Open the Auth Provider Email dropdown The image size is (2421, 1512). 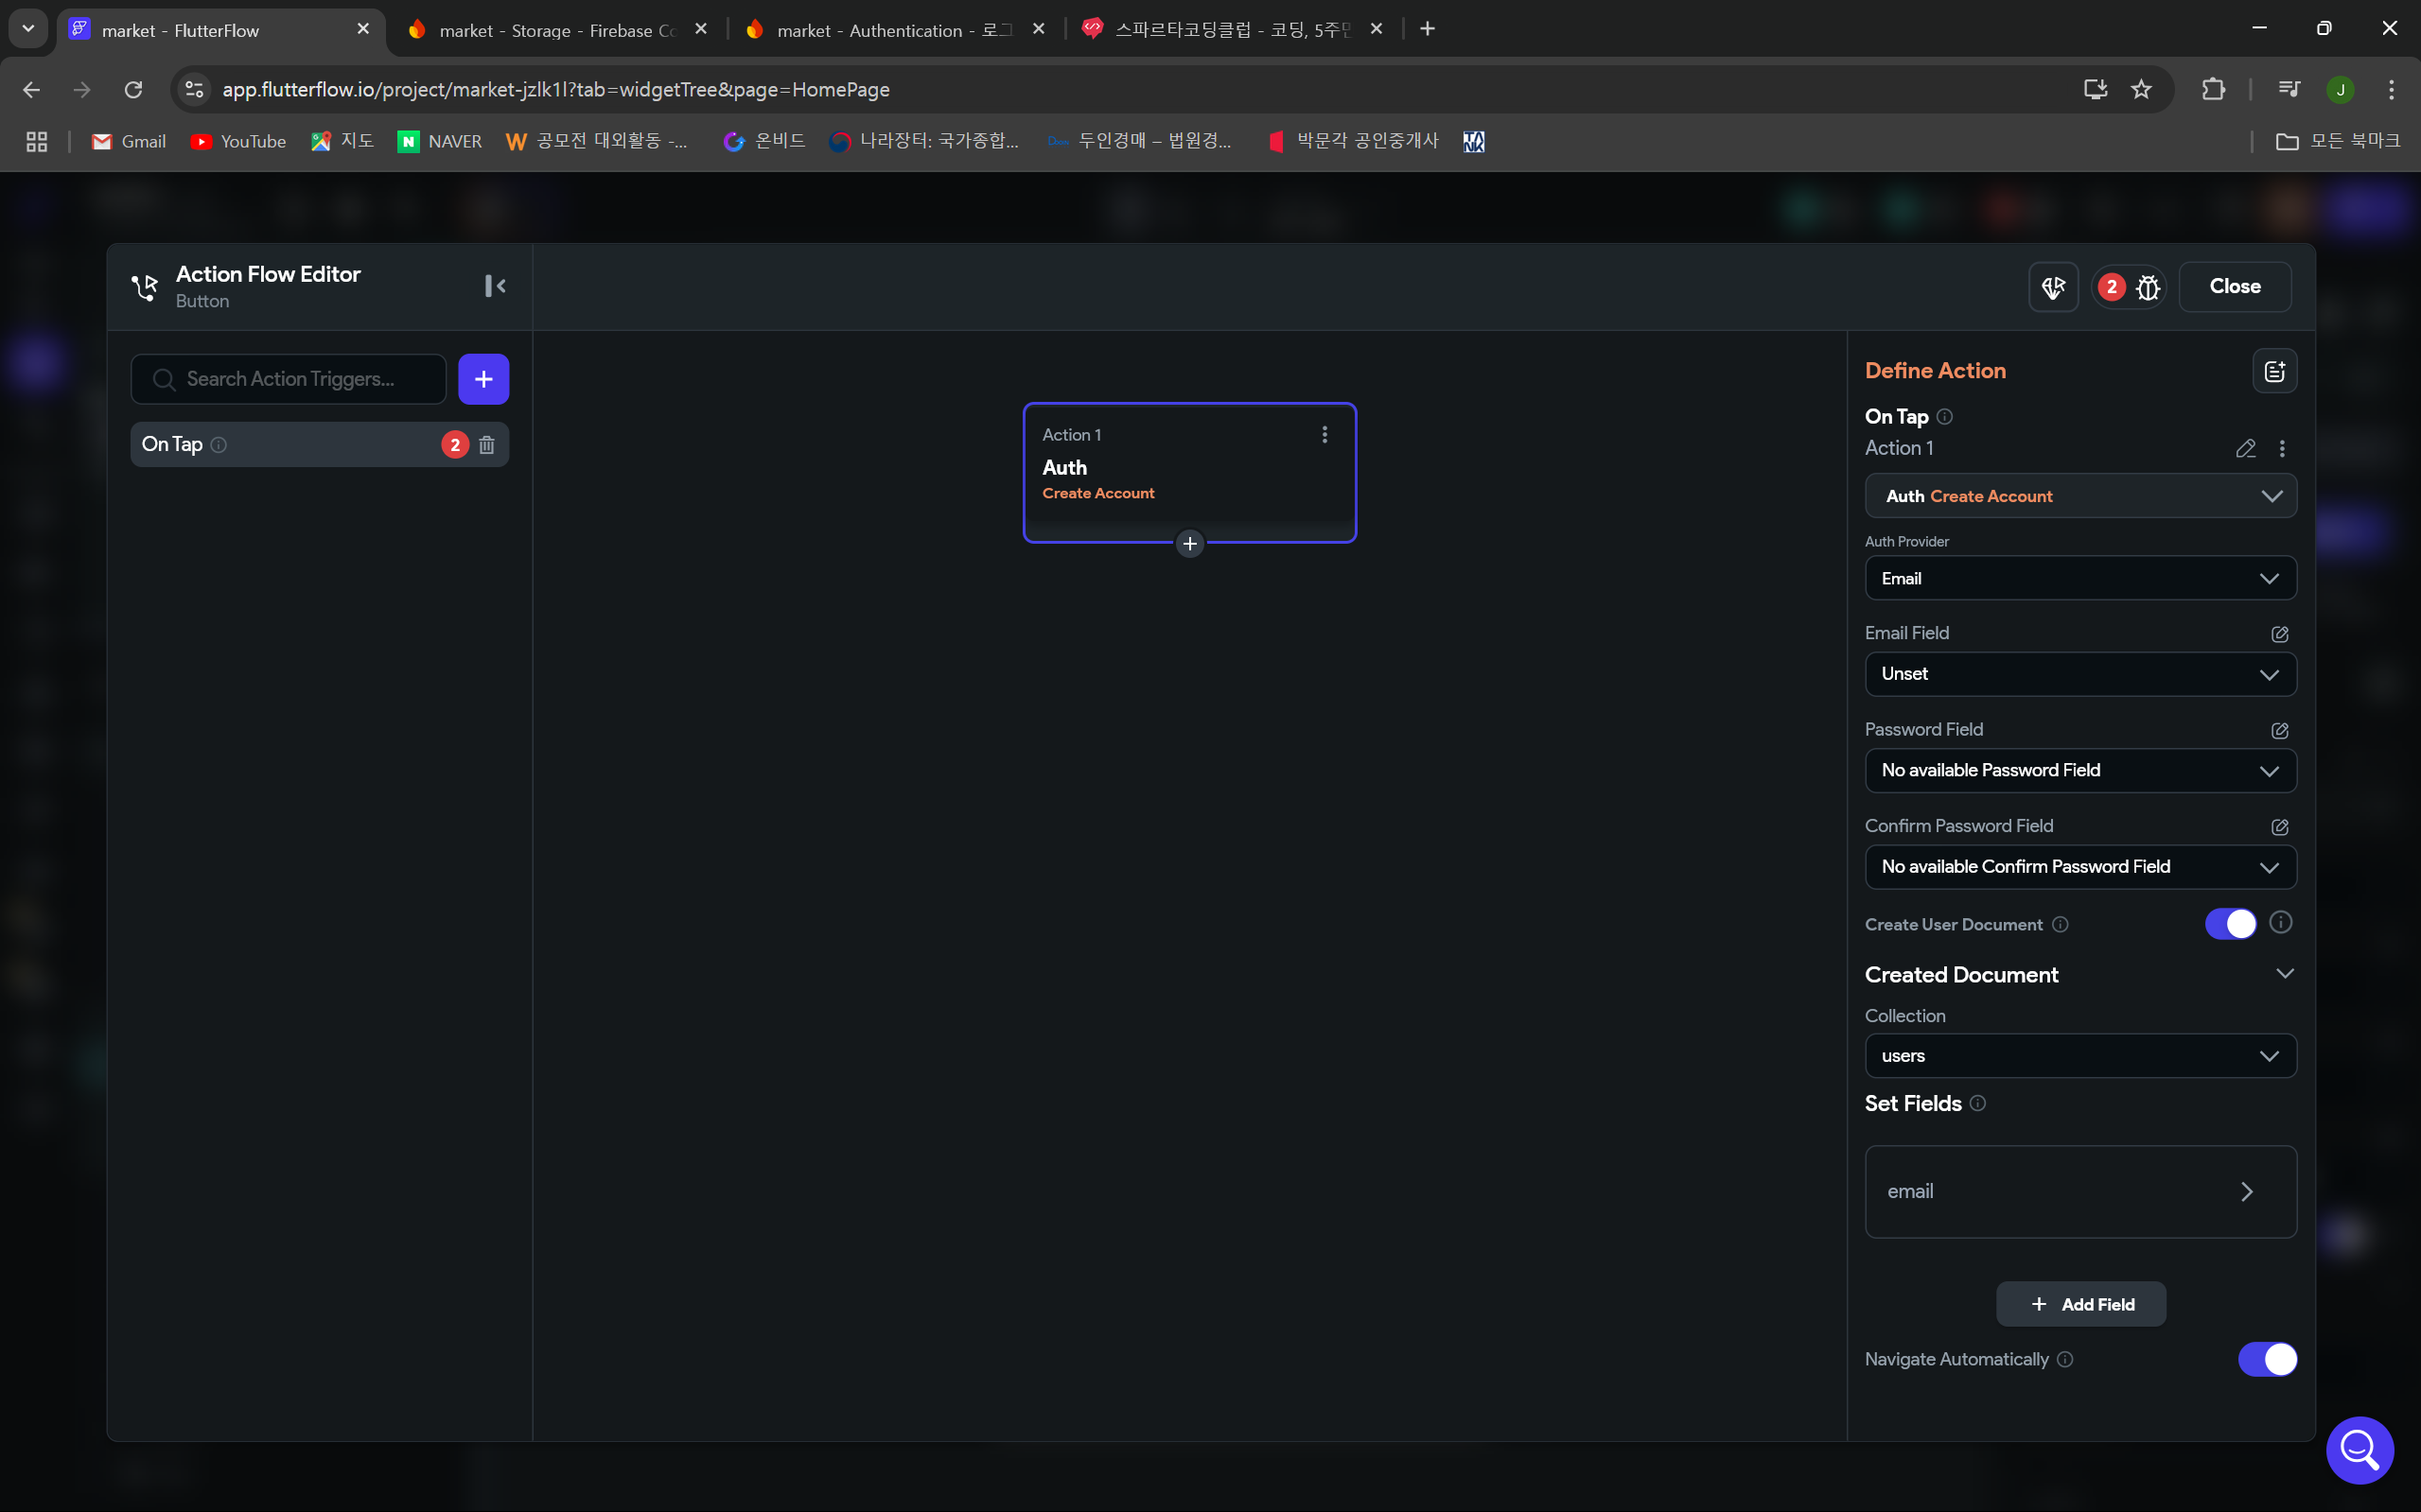tap(2079, 578)
